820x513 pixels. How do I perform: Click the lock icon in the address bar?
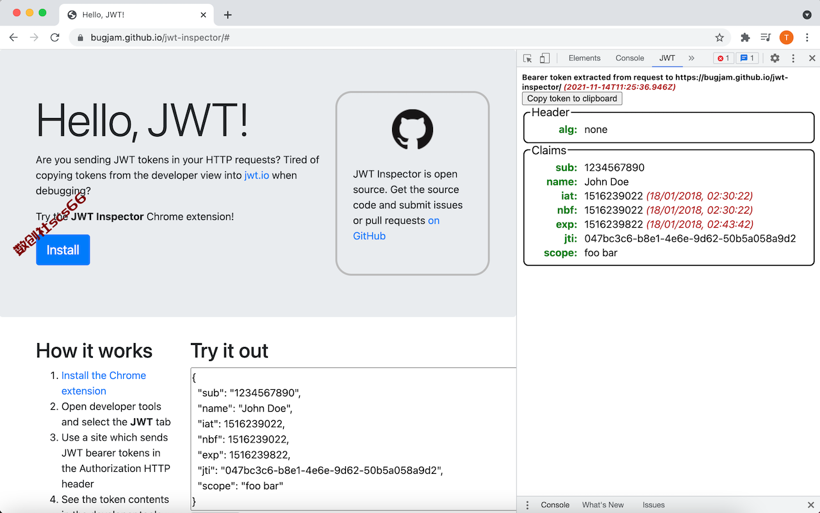coord(80,38)
